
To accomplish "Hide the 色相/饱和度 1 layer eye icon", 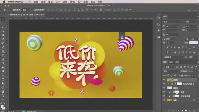I will [x=164, y=96].
